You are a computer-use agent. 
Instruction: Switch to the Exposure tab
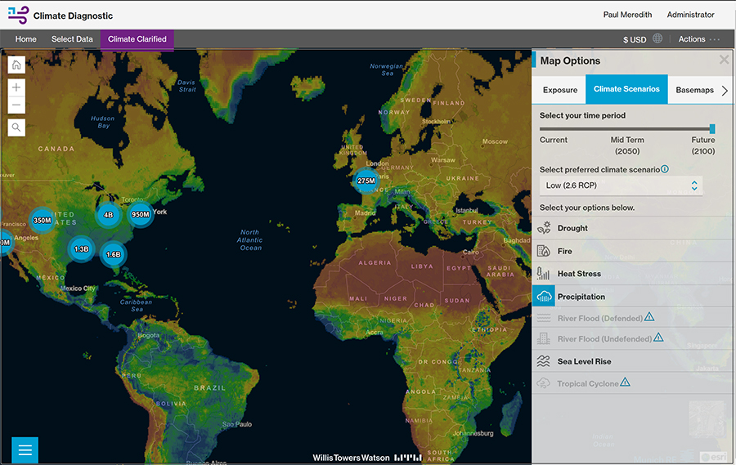point(560,90)
